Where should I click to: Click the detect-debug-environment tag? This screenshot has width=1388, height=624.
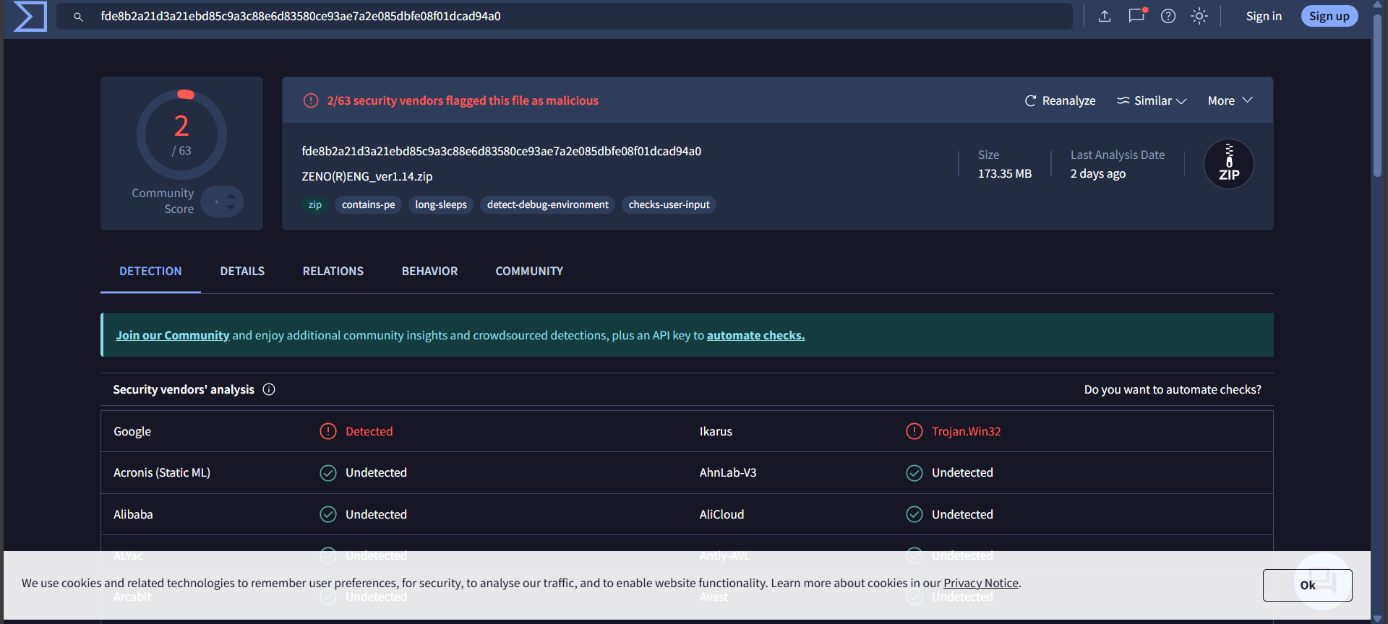pyautogui.click(x=547, y=204)
